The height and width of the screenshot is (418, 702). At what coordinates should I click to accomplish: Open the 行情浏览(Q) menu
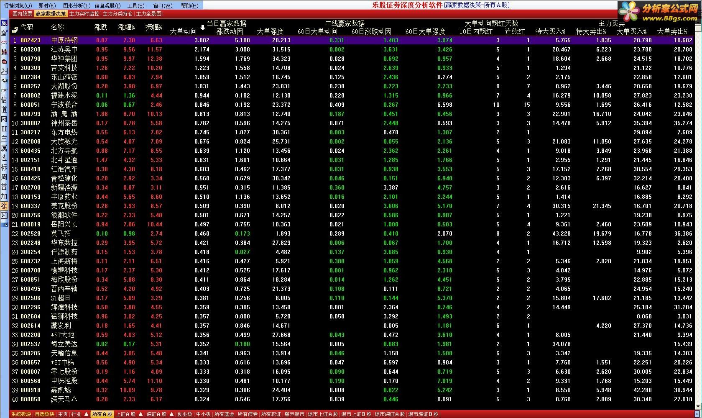[18, 5]
